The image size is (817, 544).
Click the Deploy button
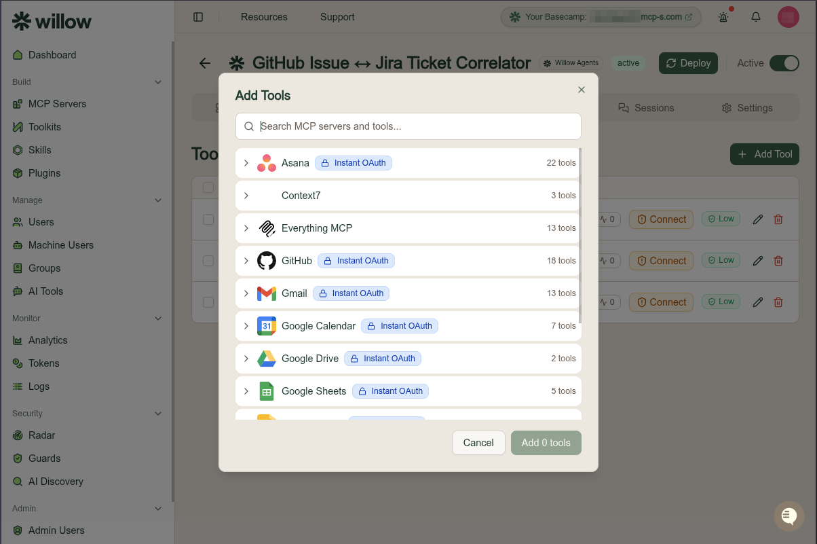tap(688, 63)
